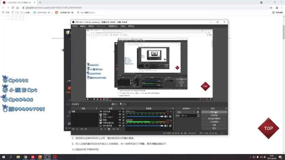285x160 pixels.
Task: Adjust 桌面音频 volume slider
Action: [x=145, y=126]
